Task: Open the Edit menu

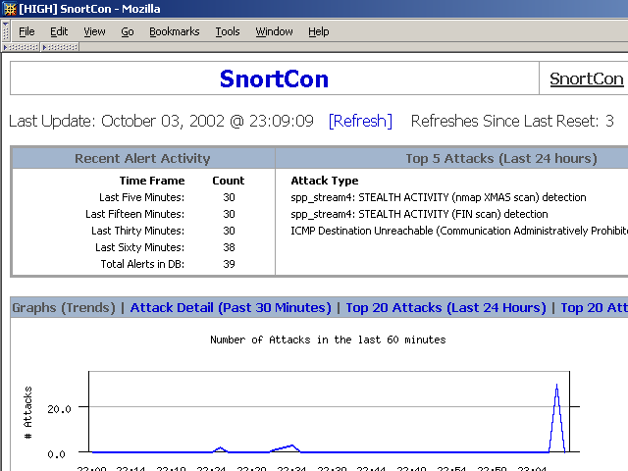Action: click(59, 31)
